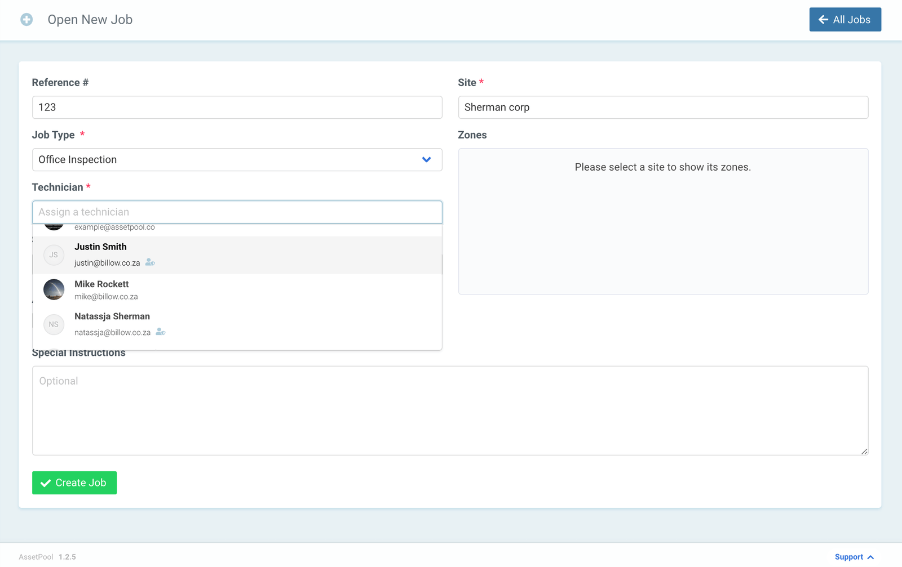The height and width of the screenshot is (567, 902).
Task: Click the user role icon beside justin@billow.co.za
Action: click(x=150, y=262)
